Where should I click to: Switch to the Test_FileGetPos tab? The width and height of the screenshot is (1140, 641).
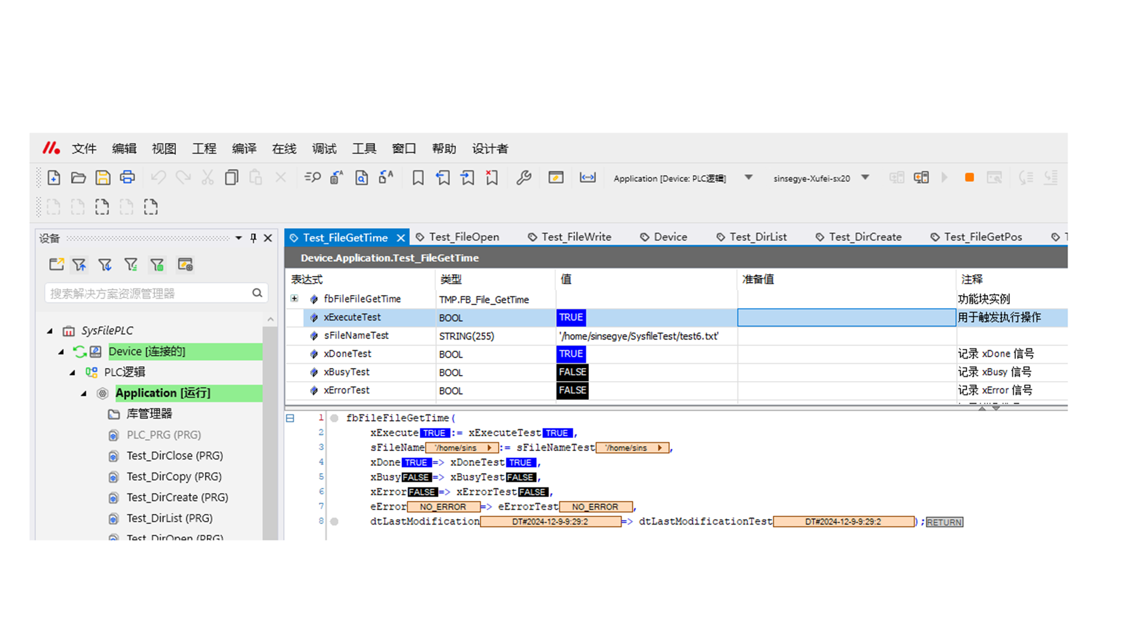(976, 237)
